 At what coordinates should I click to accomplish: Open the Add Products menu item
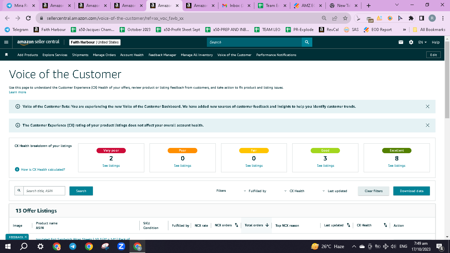point(28,55)
